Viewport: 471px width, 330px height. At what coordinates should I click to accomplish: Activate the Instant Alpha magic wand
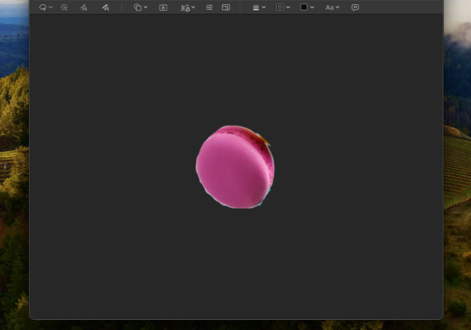point(64,8)
